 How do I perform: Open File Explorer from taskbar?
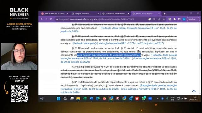(78, 99)
